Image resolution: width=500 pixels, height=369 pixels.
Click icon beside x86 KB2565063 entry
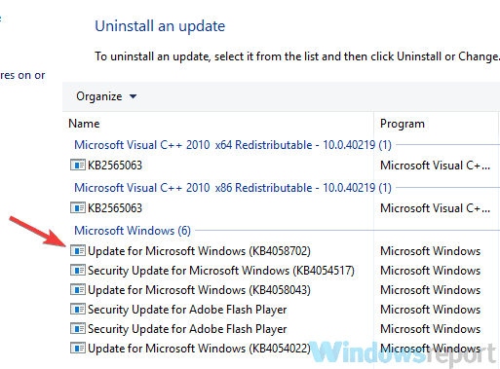coord(78,208)
